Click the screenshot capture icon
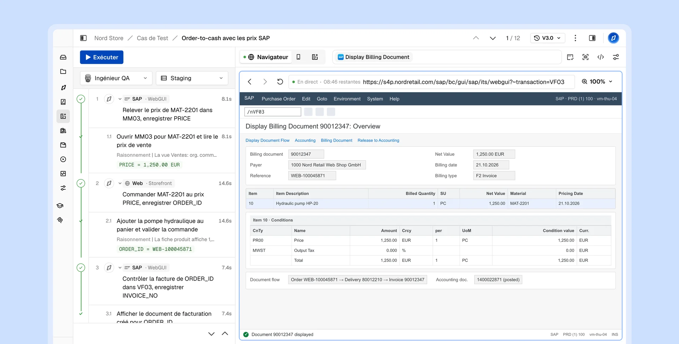This screenshot has height=344, width=679. point(586,57)
